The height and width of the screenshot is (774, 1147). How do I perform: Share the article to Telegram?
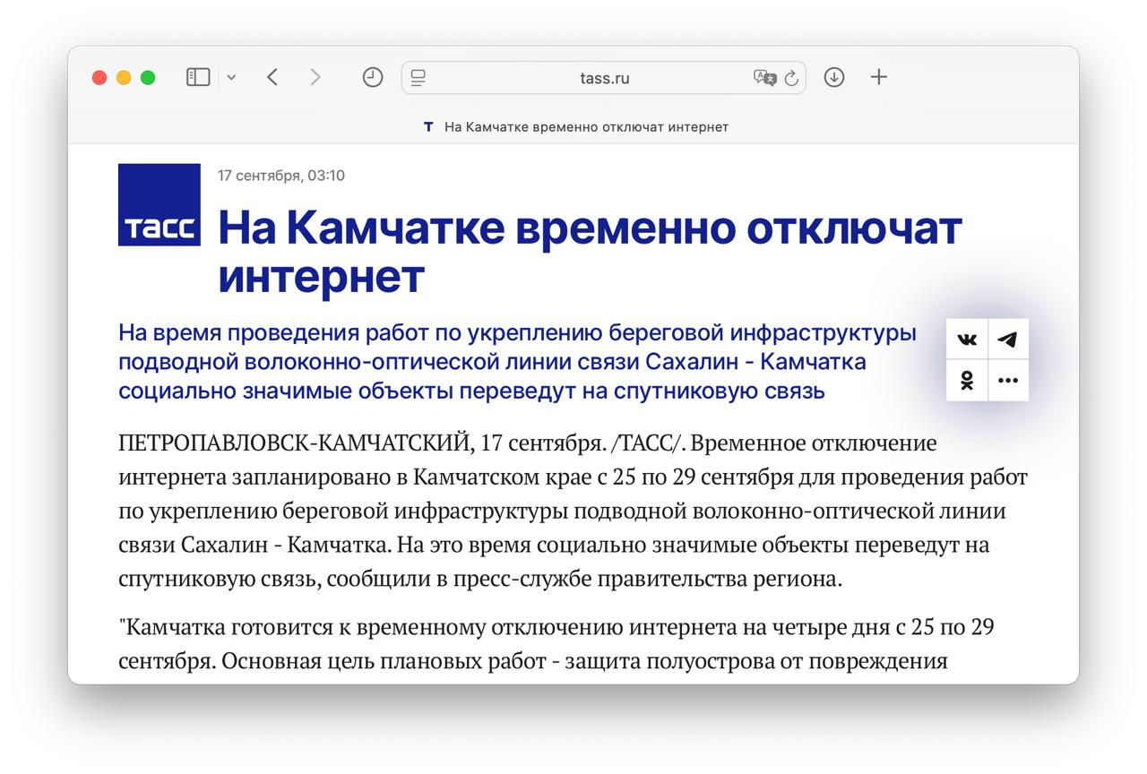[x=1008, y=339]
